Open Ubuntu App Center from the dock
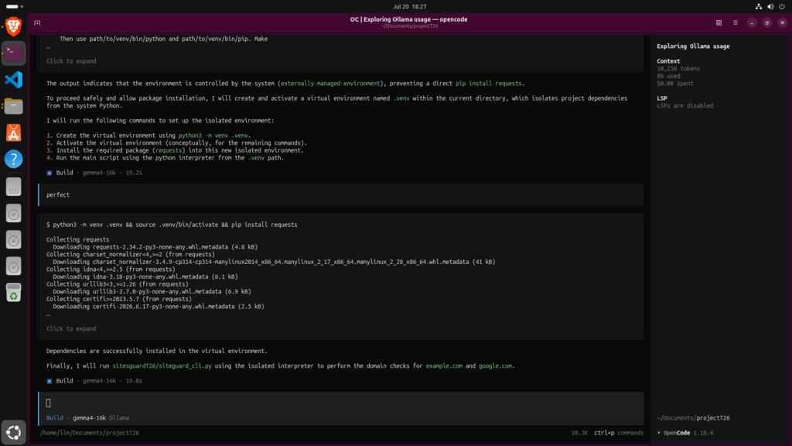The image size is (792, 446). click(14, 133)
